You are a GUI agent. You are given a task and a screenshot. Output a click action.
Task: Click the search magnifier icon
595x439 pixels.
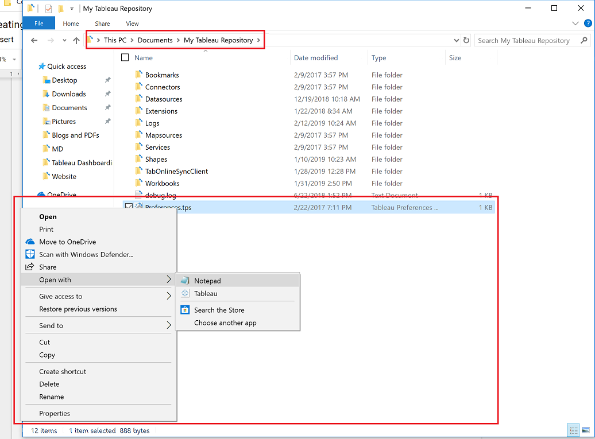click(584, 40)
